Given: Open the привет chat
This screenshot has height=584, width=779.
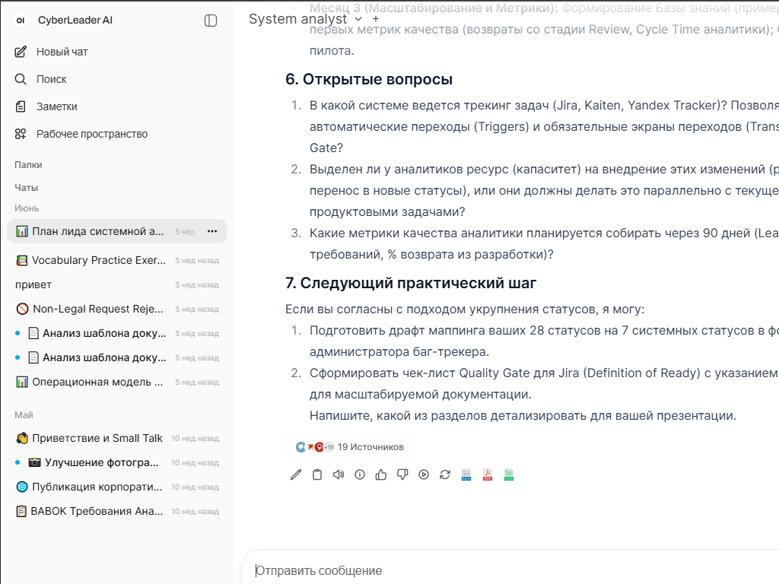Looking at the screenshot, I should [117, 284].
